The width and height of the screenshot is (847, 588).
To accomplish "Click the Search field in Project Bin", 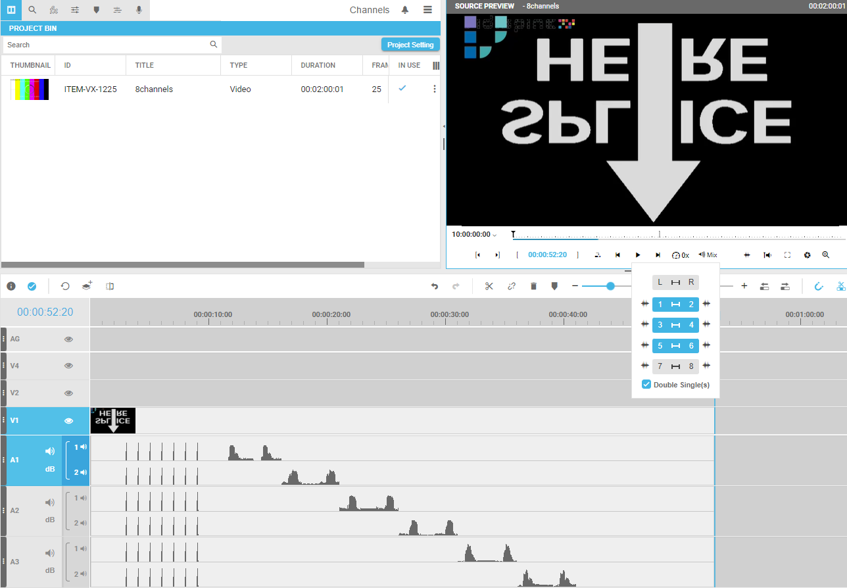I will pyautogui.click(x=105, y=45).
